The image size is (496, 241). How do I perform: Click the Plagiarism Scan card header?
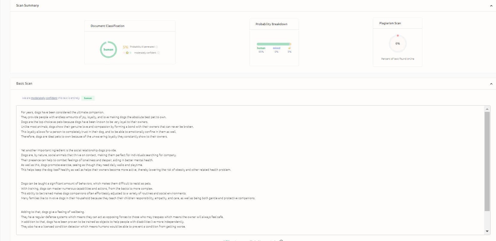tap(390, 23)
